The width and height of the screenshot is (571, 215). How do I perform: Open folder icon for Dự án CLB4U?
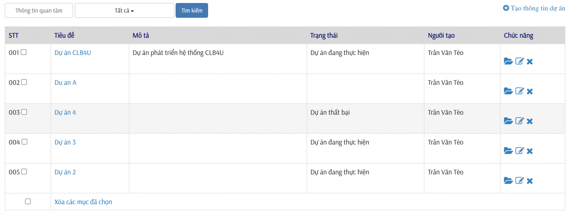(x=508, y=61)
